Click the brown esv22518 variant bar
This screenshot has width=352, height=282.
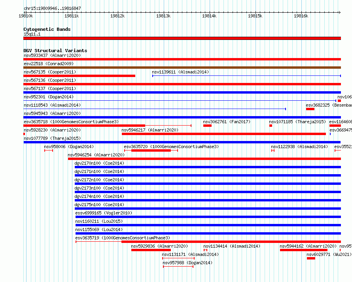(x=182, y=68)
